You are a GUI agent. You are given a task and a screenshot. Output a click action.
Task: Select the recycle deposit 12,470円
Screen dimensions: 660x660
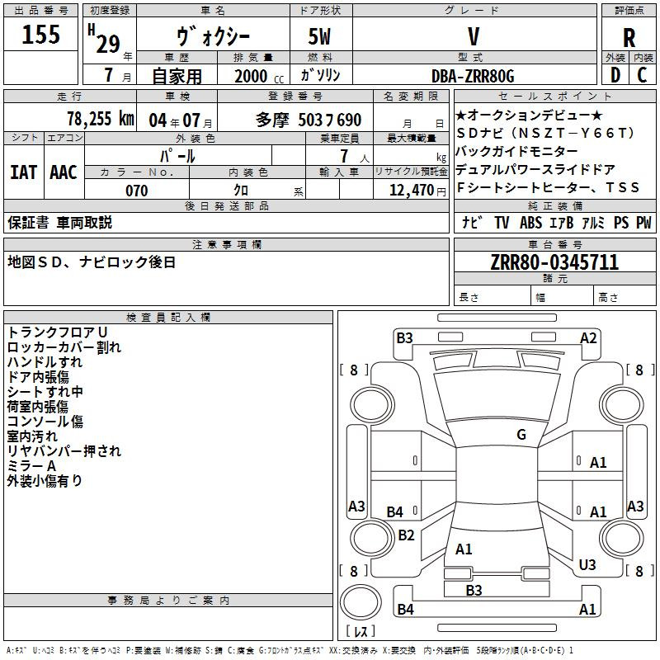[x=417, y=191]
